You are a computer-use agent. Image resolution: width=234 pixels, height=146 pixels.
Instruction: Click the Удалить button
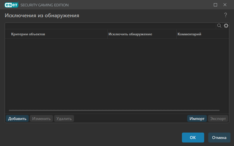coord(64,119)
